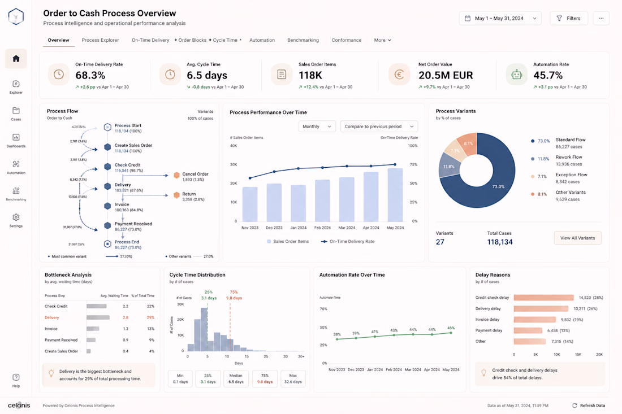
Task: Click the lightbulb icon in bottleneck insight
Action: click(x=51, y=373)
